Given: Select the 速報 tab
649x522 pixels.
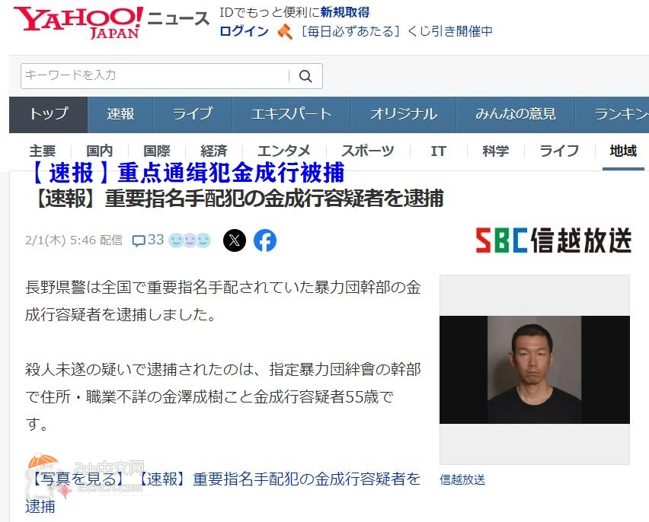Looking at the screenshot, I should [x=120, y=115].
